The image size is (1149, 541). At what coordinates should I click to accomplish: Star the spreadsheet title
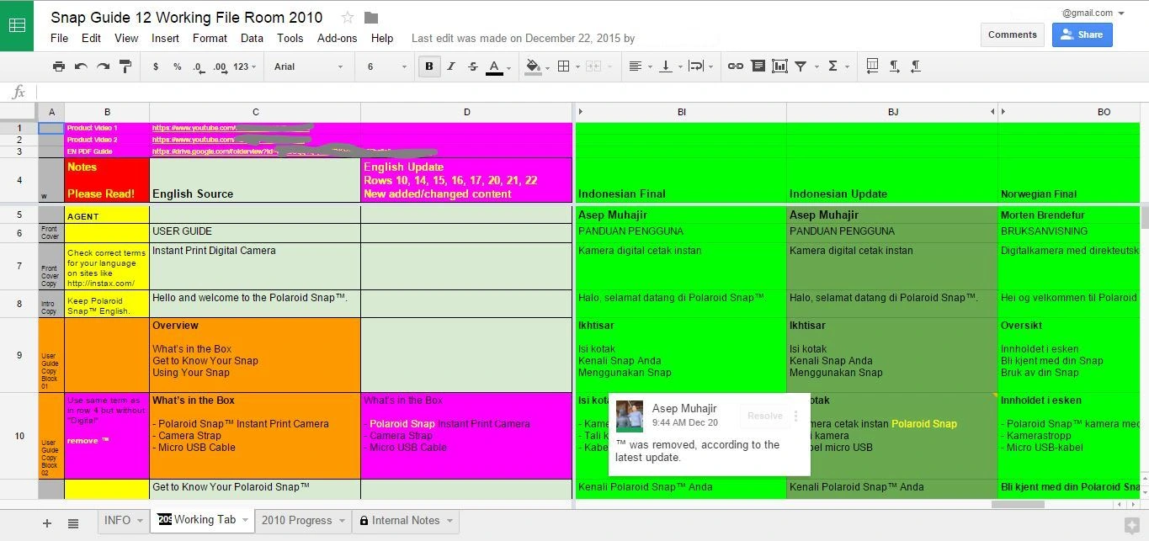348,18
